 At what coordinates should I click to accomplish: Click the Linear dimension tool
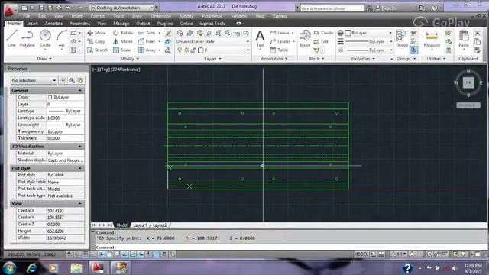[x=280, y=33]
